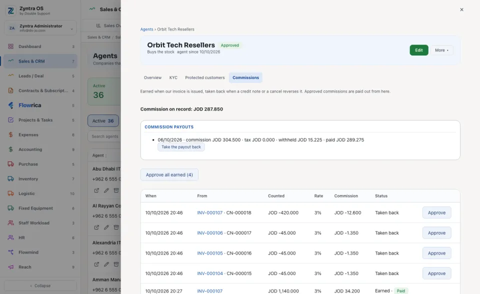Click the Search agents input field
The width and height of the screenshot is (480, 294).
tap(104, 136)
